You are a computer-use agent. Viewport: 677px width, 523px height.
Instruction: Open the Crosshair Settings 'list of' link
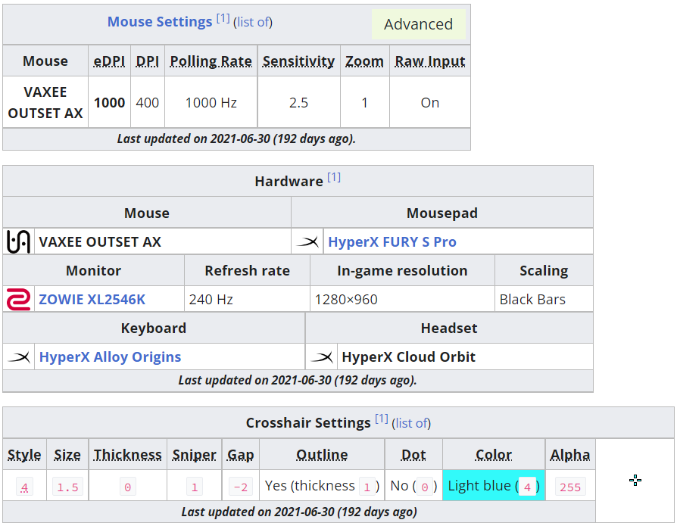(411, 423)
